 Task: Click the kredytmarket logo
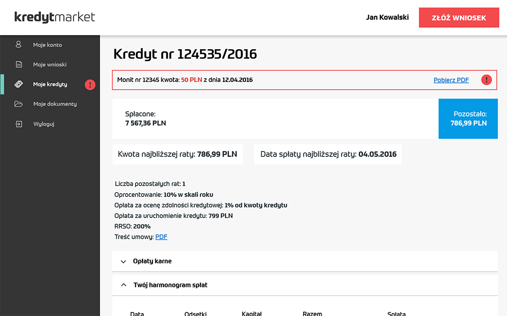[54, 17]
